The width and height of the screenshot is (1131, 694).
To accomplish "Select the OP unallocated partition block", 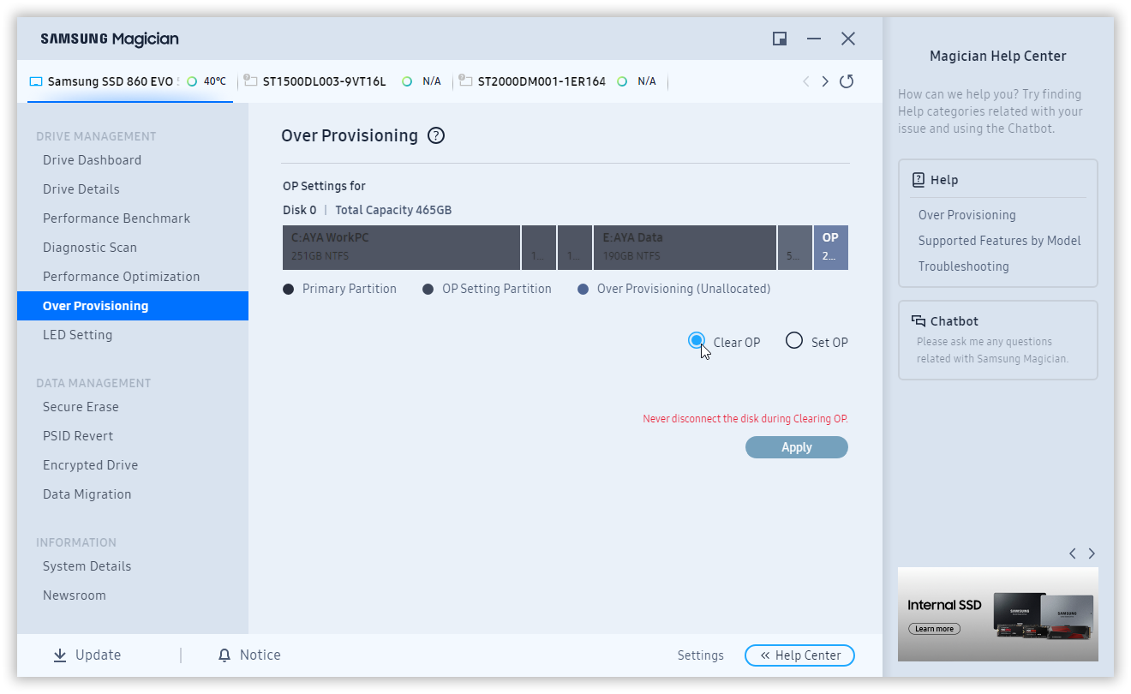I will pos(830,248).
